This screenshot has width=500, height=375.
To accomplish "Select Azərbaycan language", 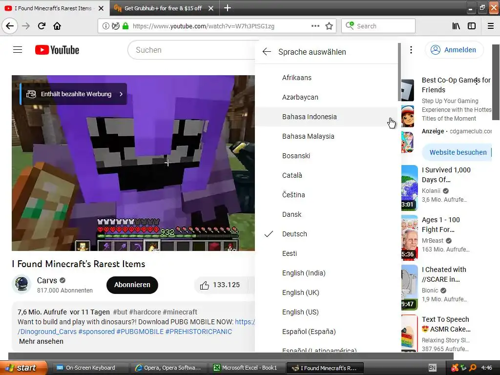I will pyautogui.click(x=326, y=97).
